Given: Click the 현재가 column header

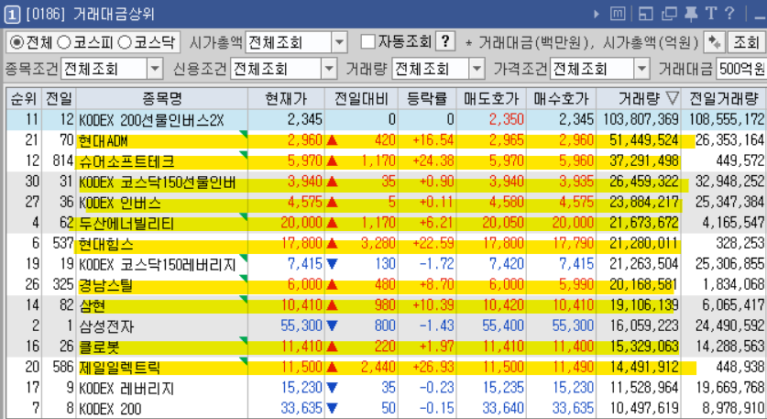Looking at the screenshot, I should pos(286,98).
